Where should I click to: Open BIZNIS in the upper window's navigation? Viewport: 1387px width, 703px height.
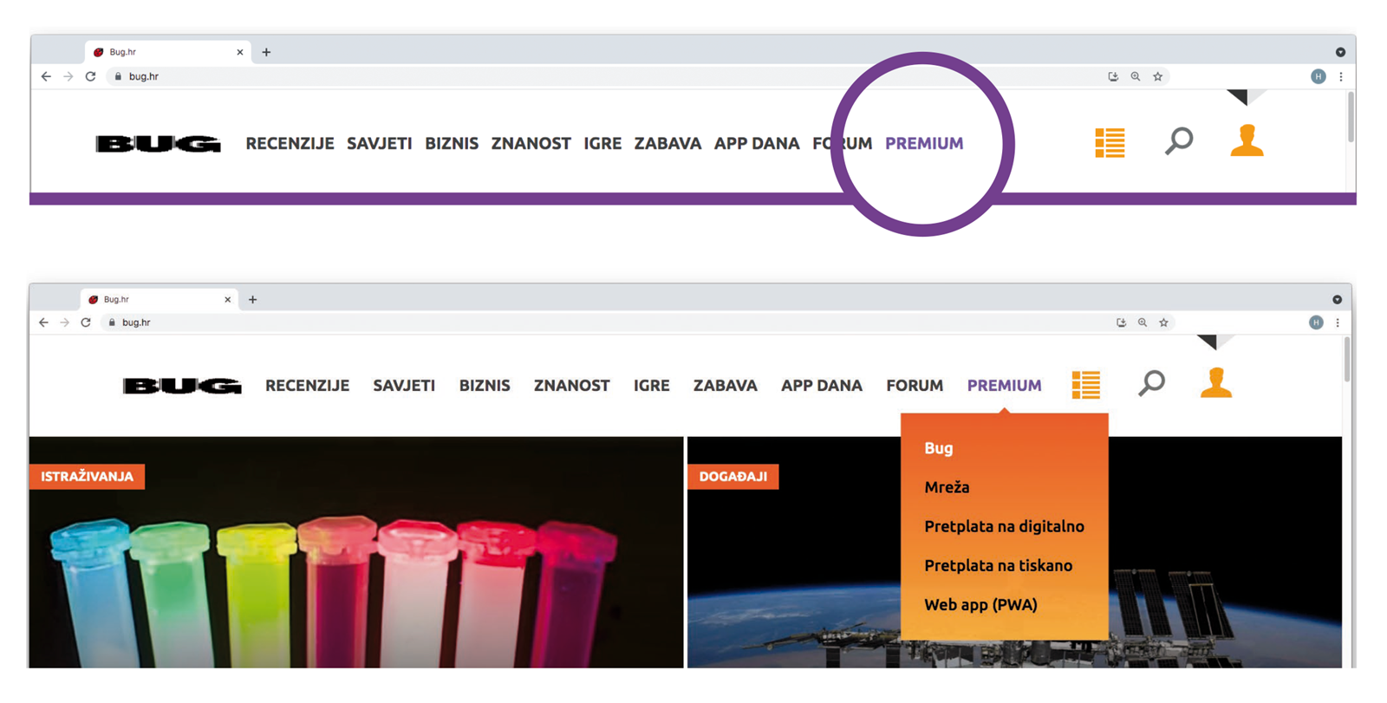tap(452, 144)
